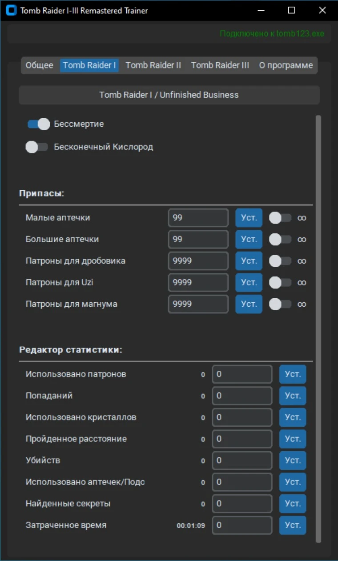Click the Найденные секреты input field
338x561 pixels.
[242, 504]
